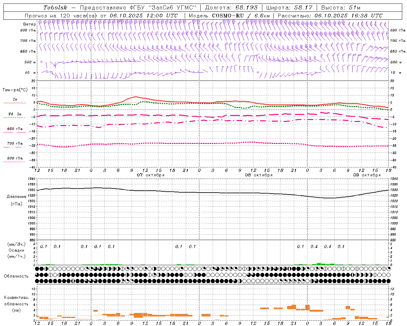Click the "Давление" pressure panel label
Viewport: 407px width, 326px height.
(x=17, y=197)
